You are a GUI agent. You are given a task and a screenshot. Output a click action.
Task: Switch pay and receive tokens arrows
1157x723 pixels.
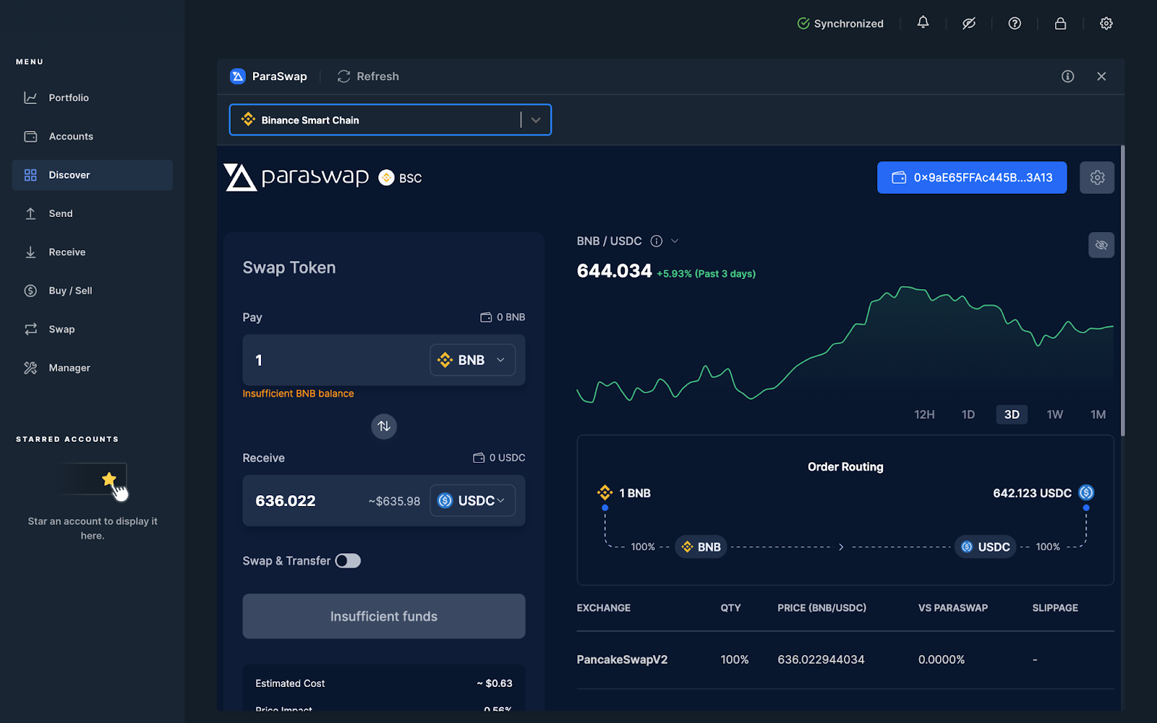[x=384, y=427]
